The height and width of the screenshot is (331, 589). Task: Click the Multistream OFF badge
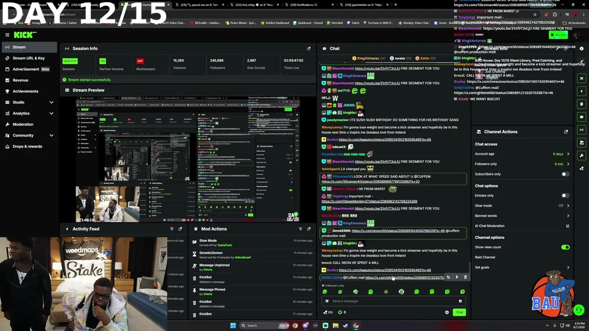[140, 61]
